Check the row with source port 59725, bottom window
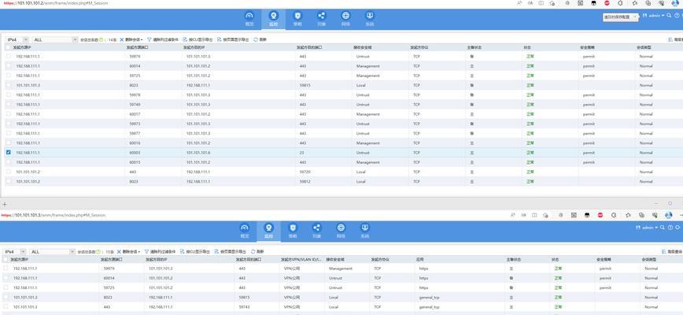 (6, 287)
